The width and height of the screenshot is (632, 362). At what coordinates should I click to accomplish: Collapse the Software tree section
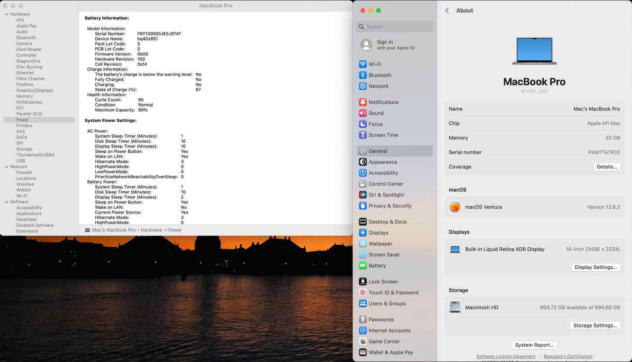click(x=7, y=202)
